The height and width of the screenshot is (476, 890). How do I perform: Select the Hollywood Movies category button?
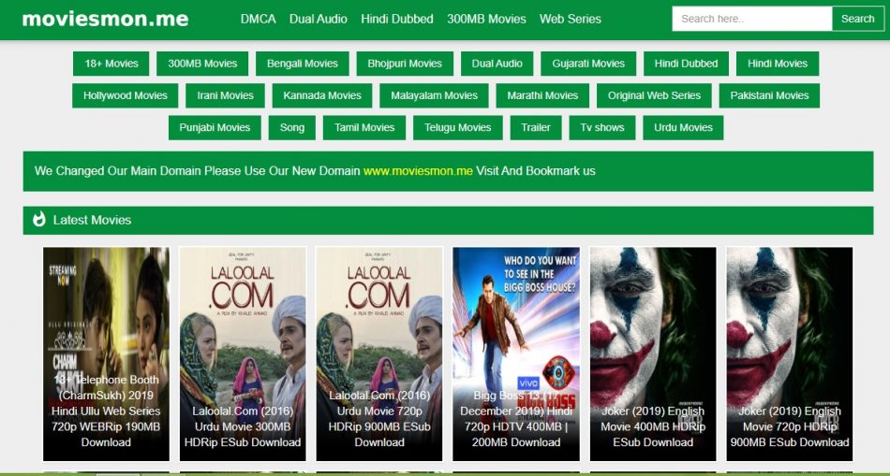coord(125,95)
